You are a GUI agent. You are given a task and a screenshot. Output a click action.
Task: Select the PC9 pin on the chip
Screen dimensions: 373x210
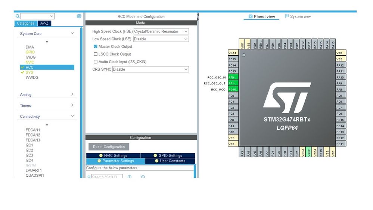pos(341,95)
